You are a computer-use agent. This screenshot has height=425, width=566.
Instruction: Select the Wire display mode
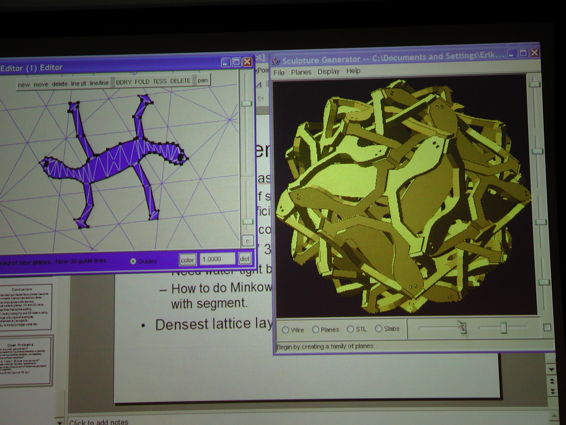point(285,330)
